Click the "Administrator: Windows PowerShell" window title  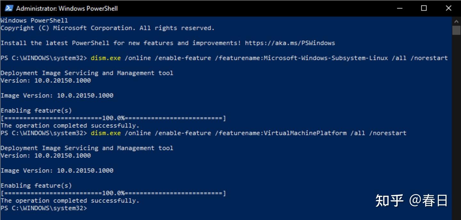point(67,8)
